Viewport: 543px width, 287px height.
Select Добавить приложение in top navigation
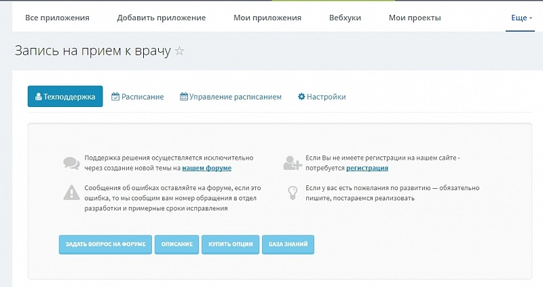161,18
